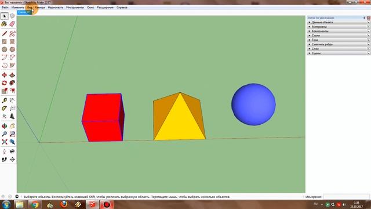Choose the Follow Me tool

coord(12,83)
